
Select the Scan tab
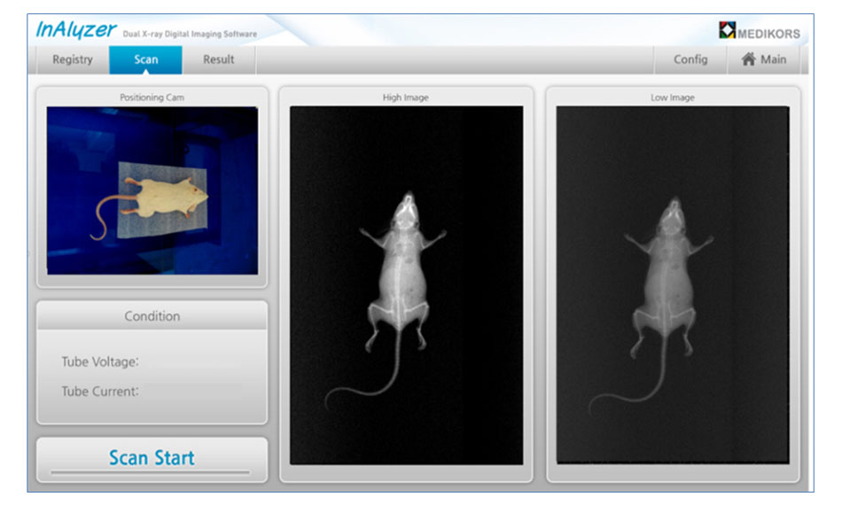145,59
